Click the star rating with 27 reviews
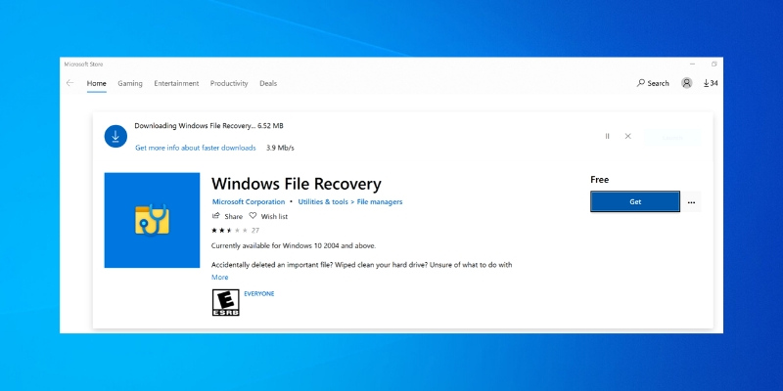The image size is (783, 391). tap(235, 231)
